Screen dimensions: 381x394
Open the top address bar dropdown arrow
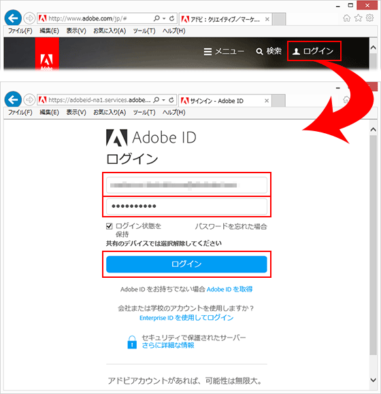click(x=164, y=18)
